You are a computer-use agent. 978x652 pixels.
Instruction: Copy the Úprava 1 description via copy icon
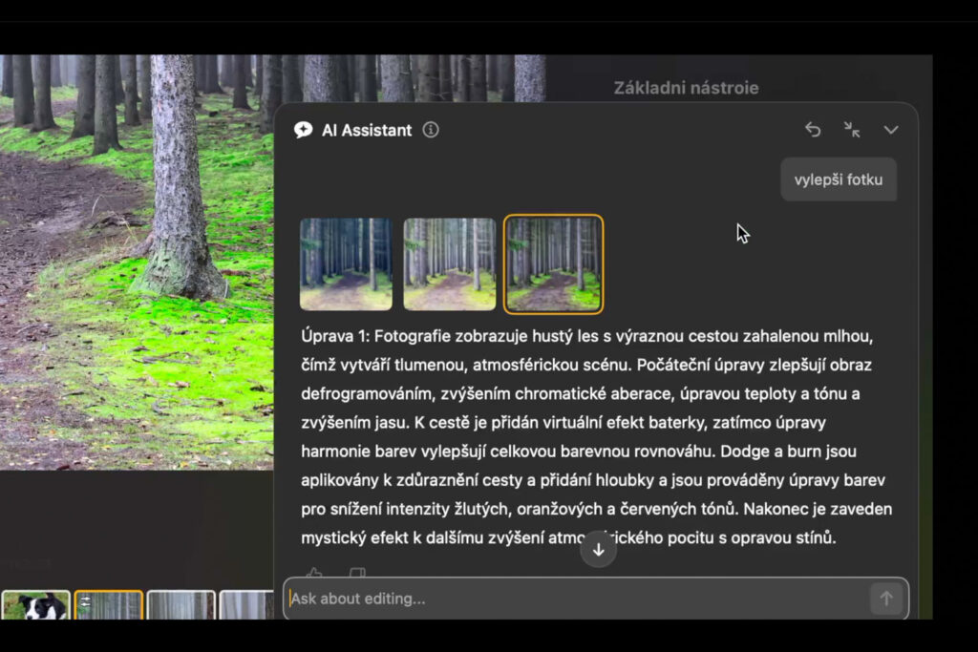[x=357, y=570]
